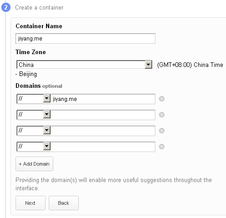
Task: Go Back to previous step
Action: (x=64, y=203)
